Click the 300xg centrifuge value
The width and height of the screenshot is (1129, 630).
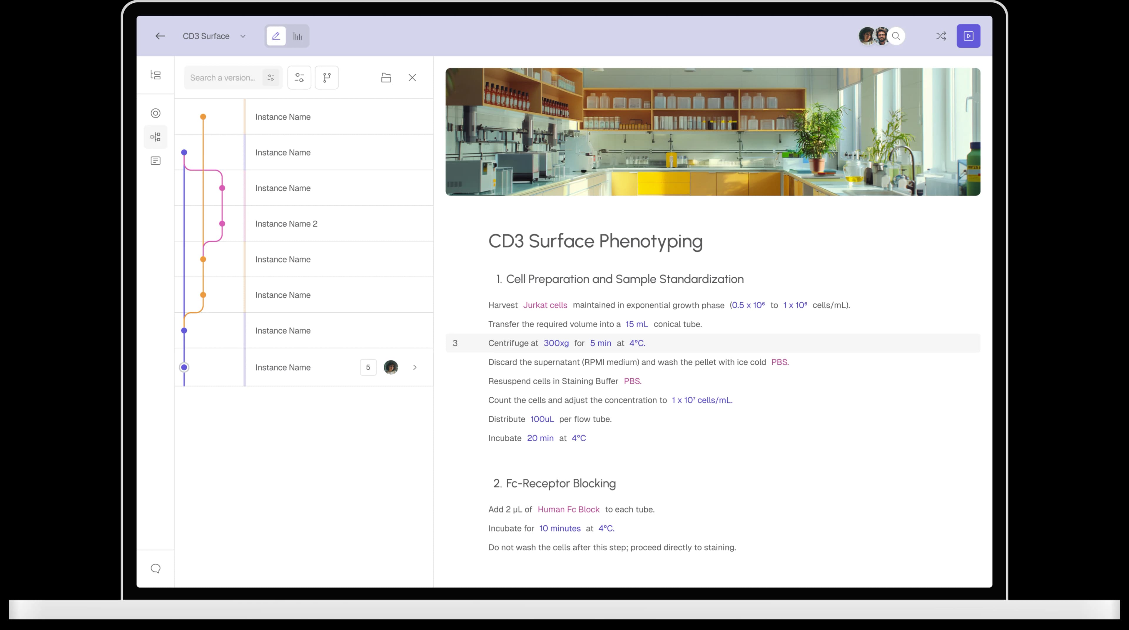pyautogui.click(x=556, y=343)
